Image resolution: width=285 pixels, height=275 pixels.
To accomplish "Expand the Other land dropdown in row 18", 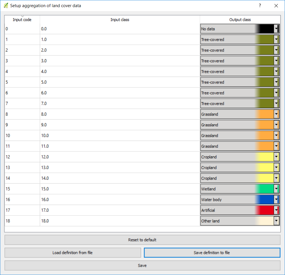I will coord(276,221).
